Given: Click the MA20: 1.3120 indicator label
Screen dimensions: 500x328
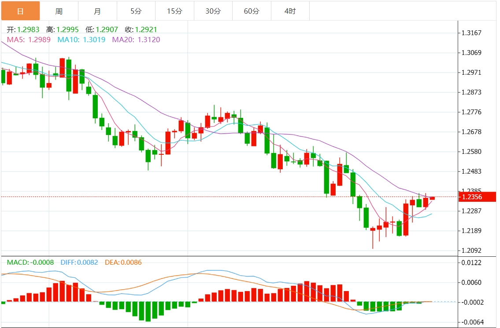Looking at the screenshot, I should pyautogui.click(x=136, y=40).
